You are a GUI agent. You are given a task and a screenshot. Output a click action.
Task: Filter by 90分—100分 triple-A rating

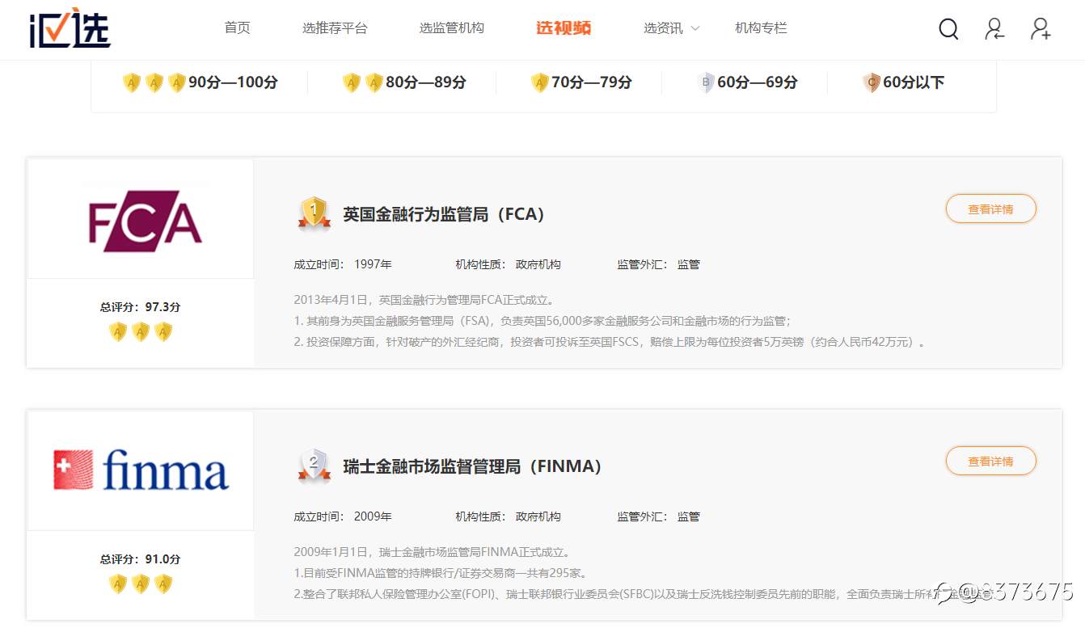(x=200, y=82)
